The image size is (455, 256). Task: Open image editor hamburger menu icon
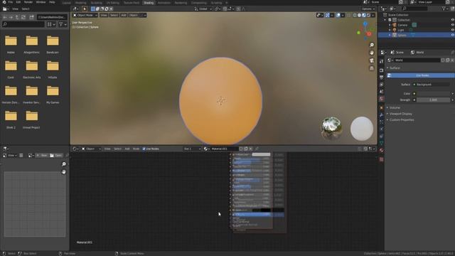[21, 156]
